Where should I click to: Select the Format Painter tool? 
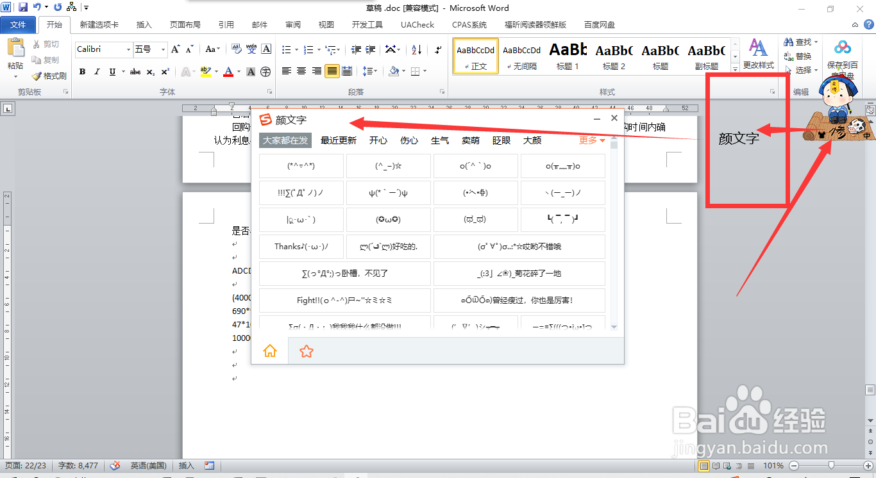coord(49,76)
